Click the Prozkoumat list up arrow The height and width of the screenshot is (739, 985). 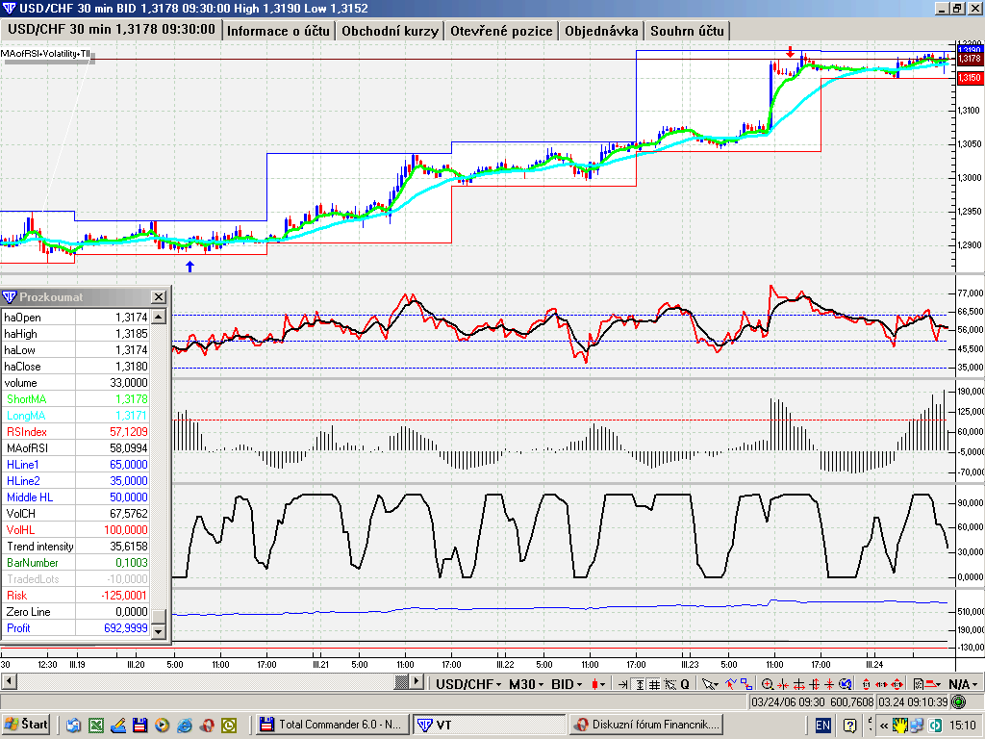click(x=159, y=317)
